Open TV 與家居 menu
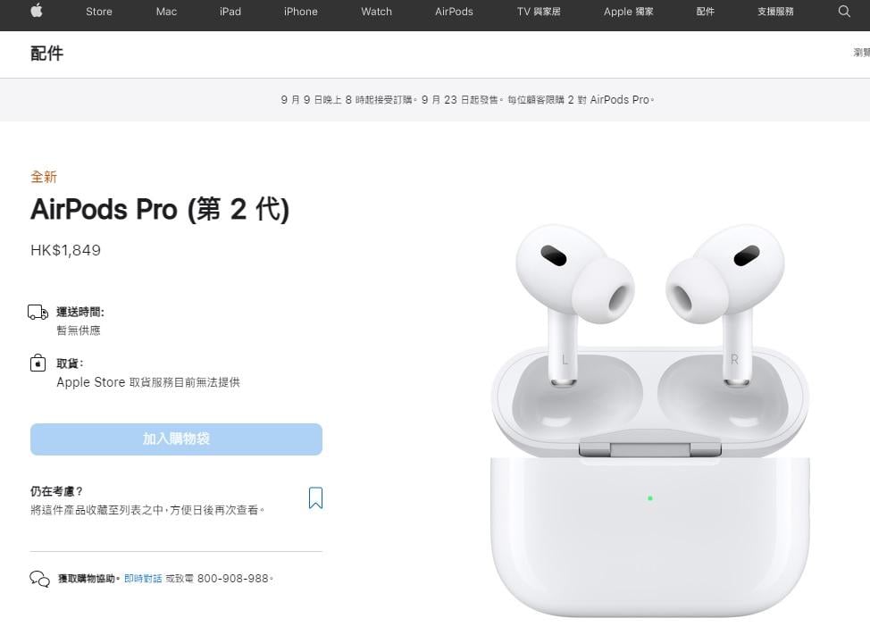 coord(539,12)
